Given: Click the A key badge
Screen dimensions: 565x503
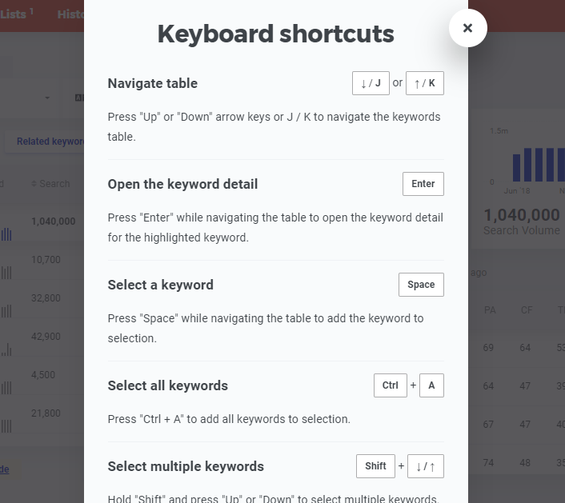Looking at the screenshot, I should click(431, 385).
